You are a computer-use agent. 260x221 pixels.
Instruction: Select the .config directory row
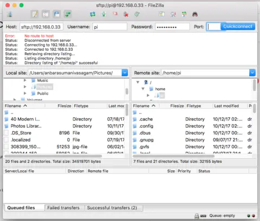pos(192,126)
